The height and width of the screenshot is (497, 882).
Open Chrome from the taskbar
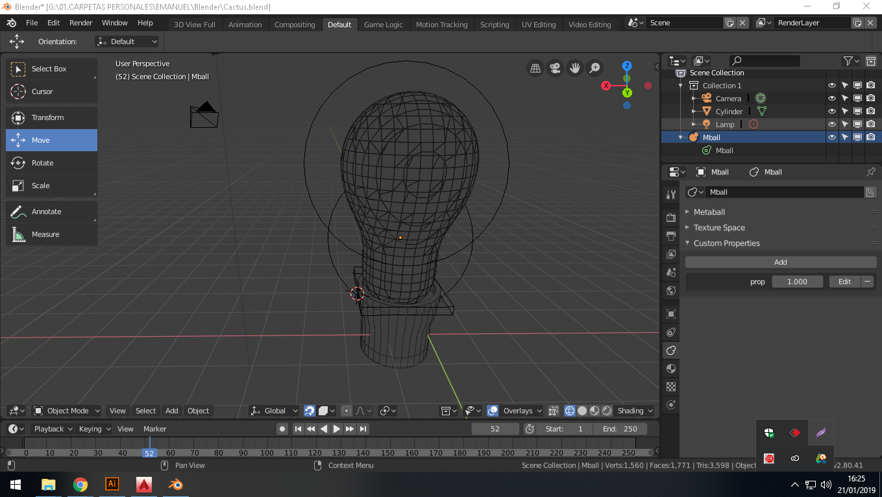tap(80, 484)
